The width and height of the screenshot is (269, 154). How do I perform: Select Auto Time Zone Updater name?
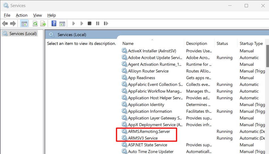[151, 151]
